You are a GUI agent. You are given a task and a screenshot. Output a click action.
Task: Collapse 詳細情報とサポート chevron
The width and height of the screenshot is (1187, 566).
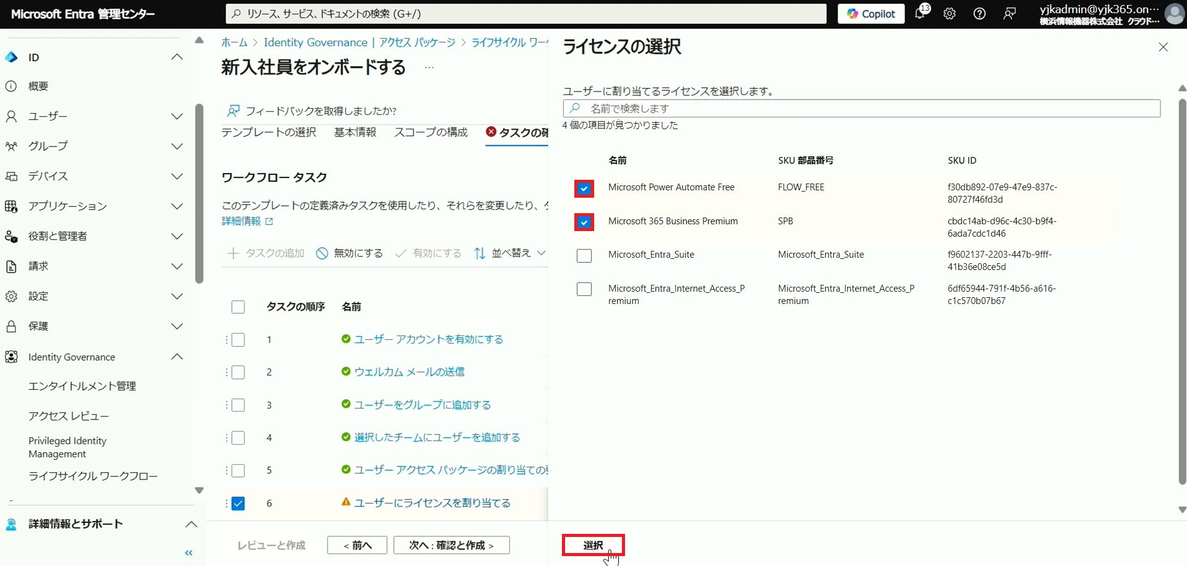192,524
